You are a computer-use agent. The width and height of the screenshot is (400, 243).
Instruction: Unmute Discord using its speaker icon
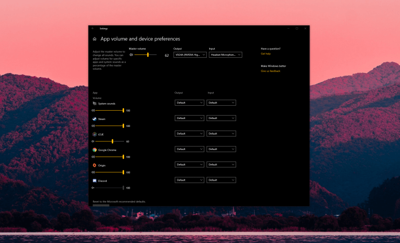point(93,188)
